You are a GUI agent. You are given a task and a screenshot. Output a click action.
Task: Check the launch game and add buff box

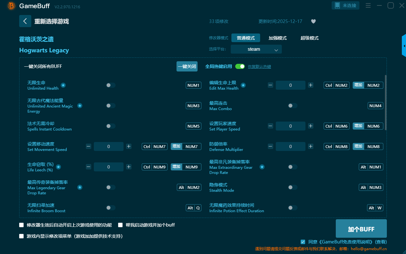(x=120, y=225)
